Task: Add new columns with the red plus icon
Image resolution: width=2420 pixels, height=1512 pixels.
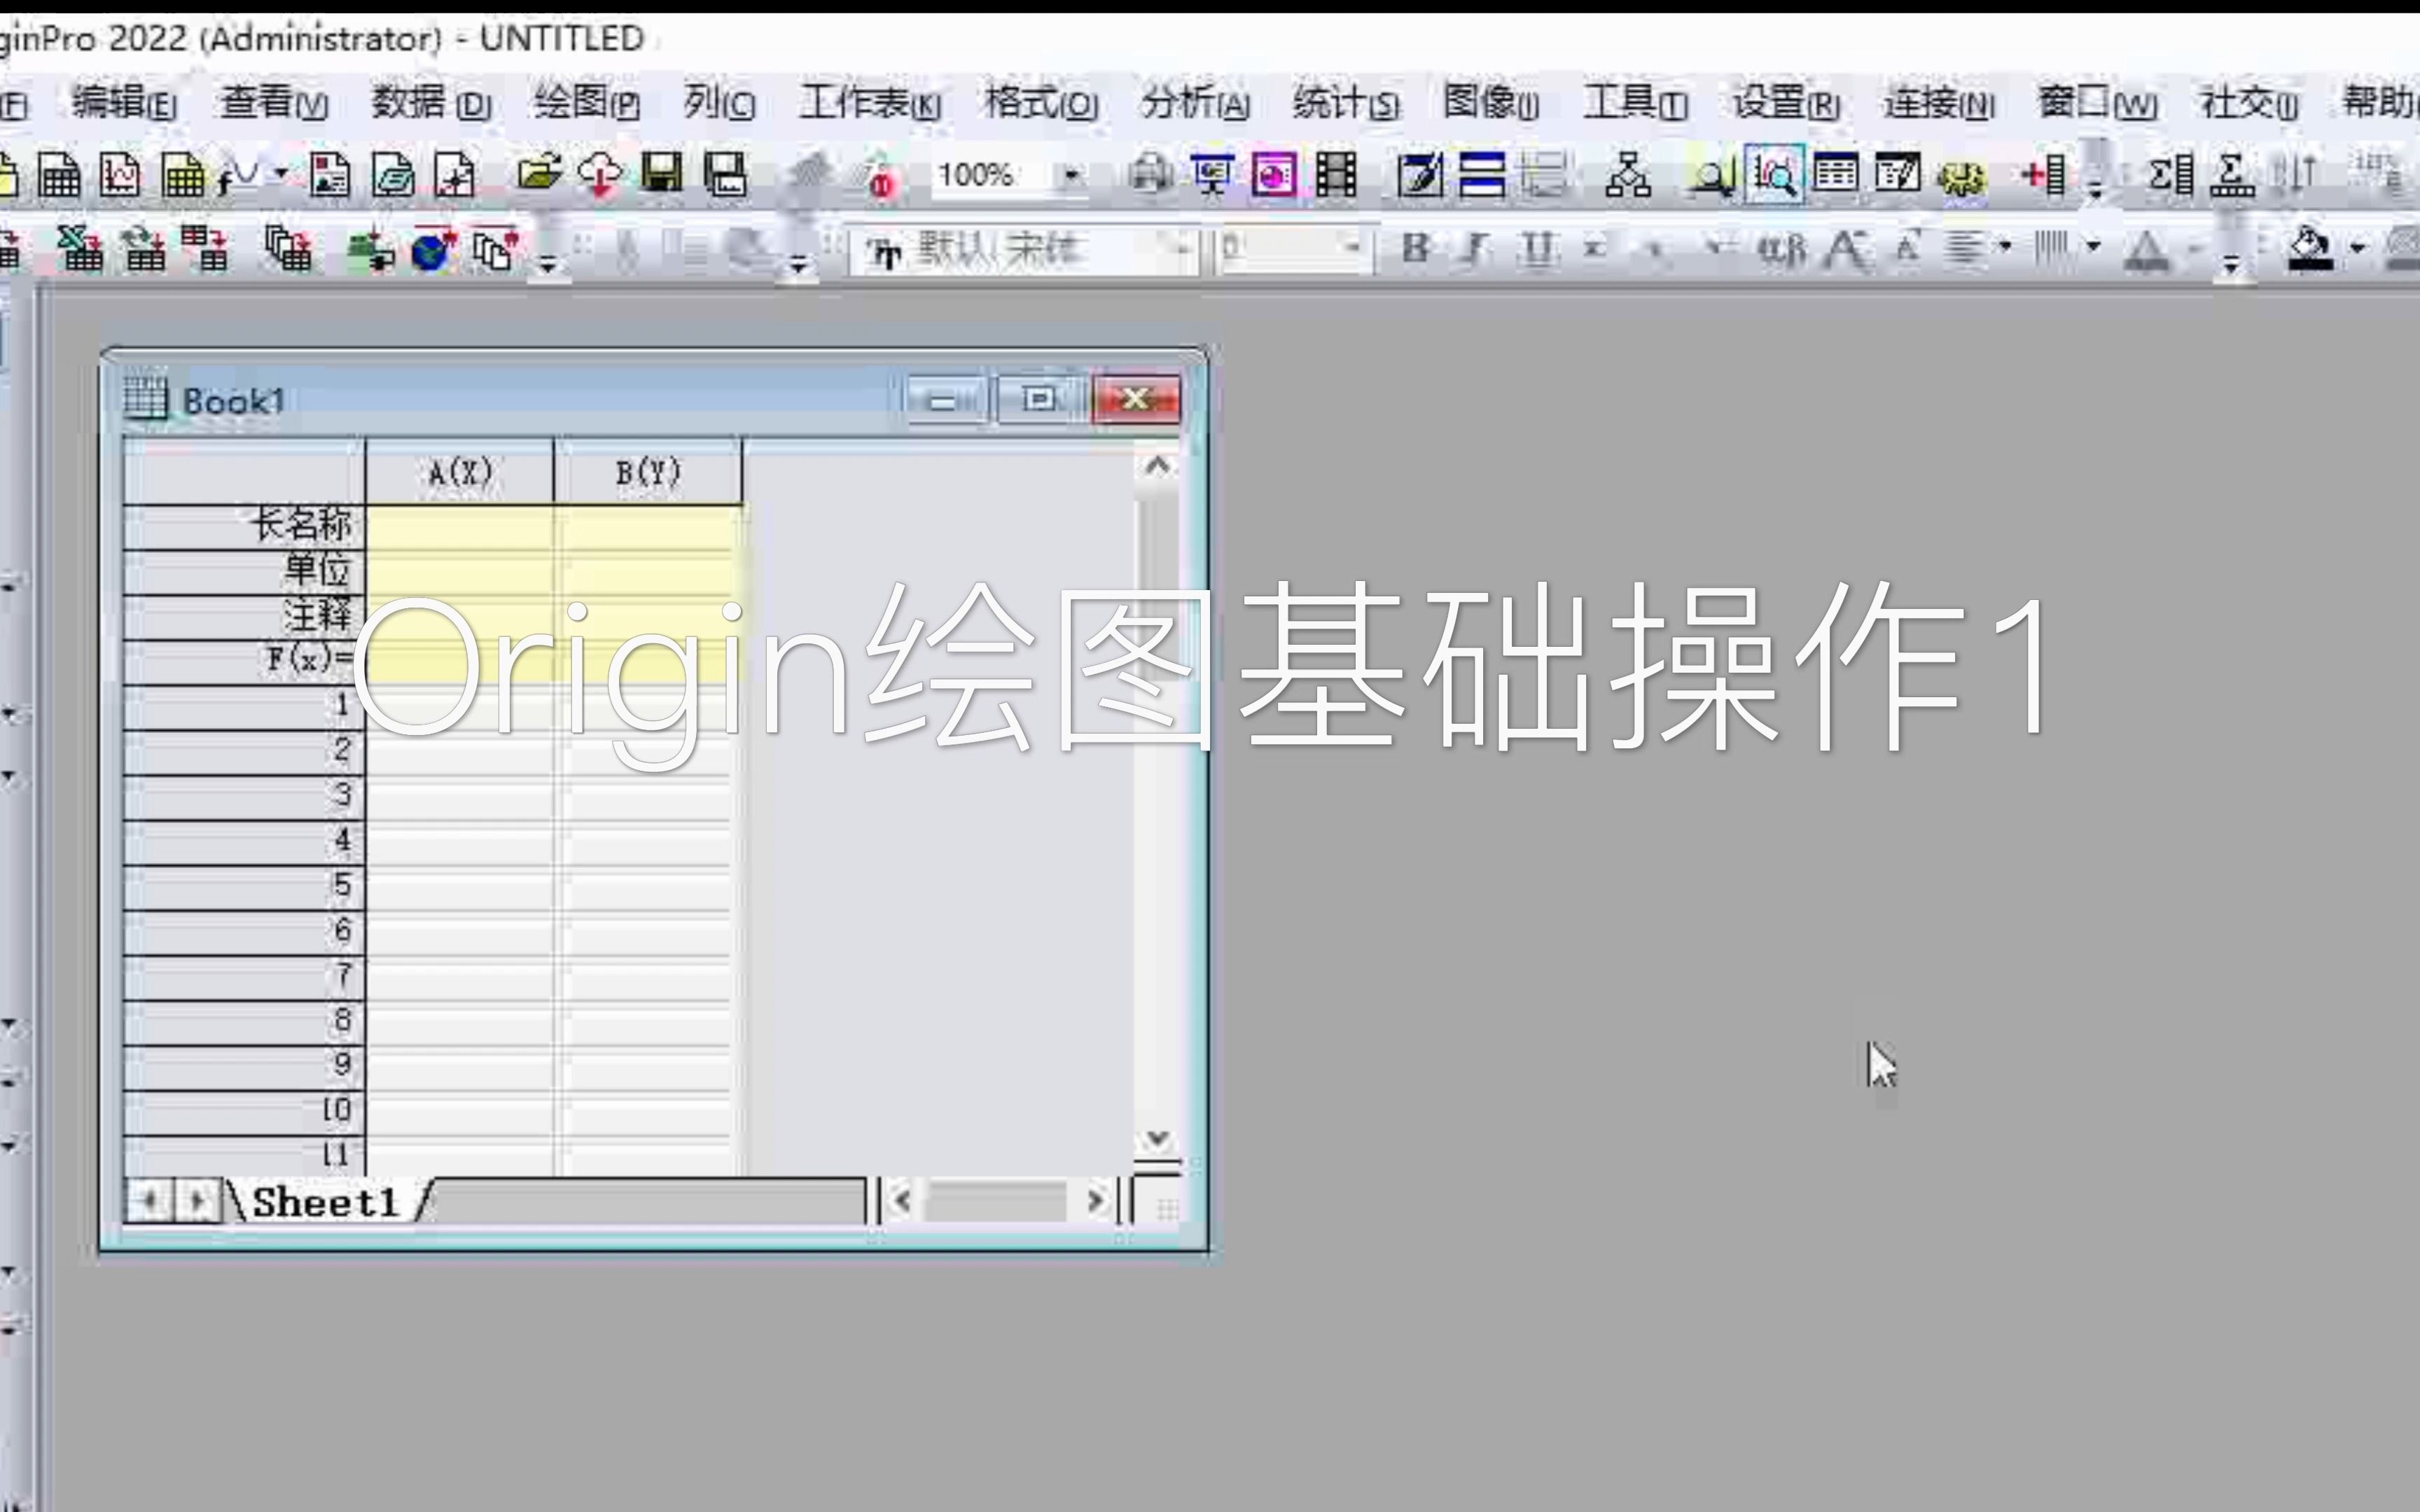Action: (2043, 175)
